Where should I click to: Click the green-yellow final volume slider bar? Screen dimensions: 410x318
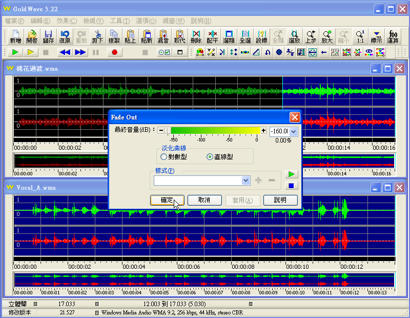pyautogui.click(x=212, y=130)
